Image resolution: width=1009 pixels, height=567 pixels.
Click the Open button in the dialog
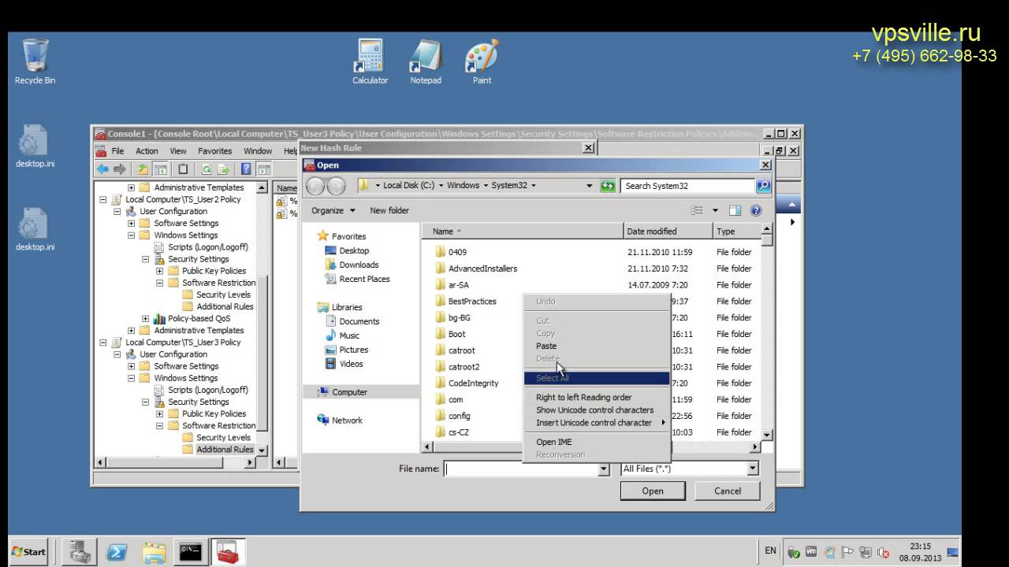click(653, 491)
